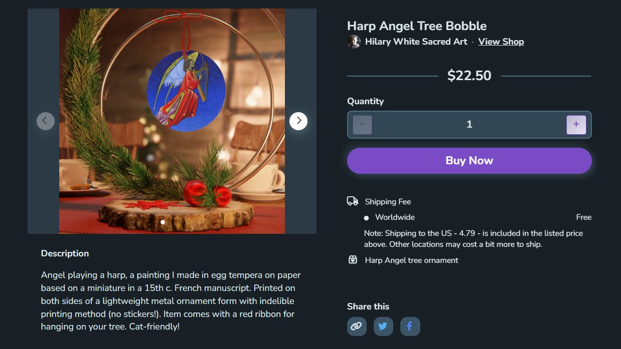Share this product on Twitter
This screenshot has height=349, width=621.
(383, 326)
